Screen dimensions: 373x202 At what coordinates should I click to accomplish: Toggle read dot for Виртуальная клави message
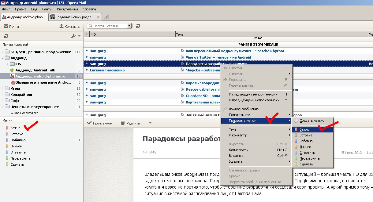87,102
